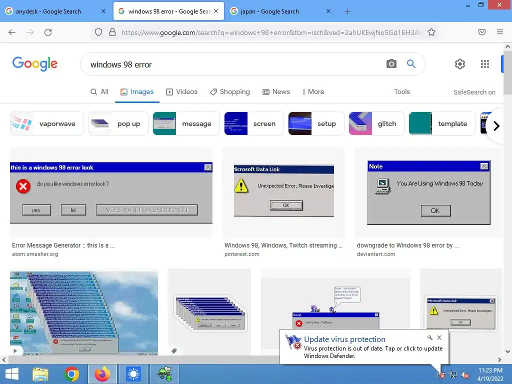Select the News search tab
The height and width of the screenshot is (384, 512).
276,92
